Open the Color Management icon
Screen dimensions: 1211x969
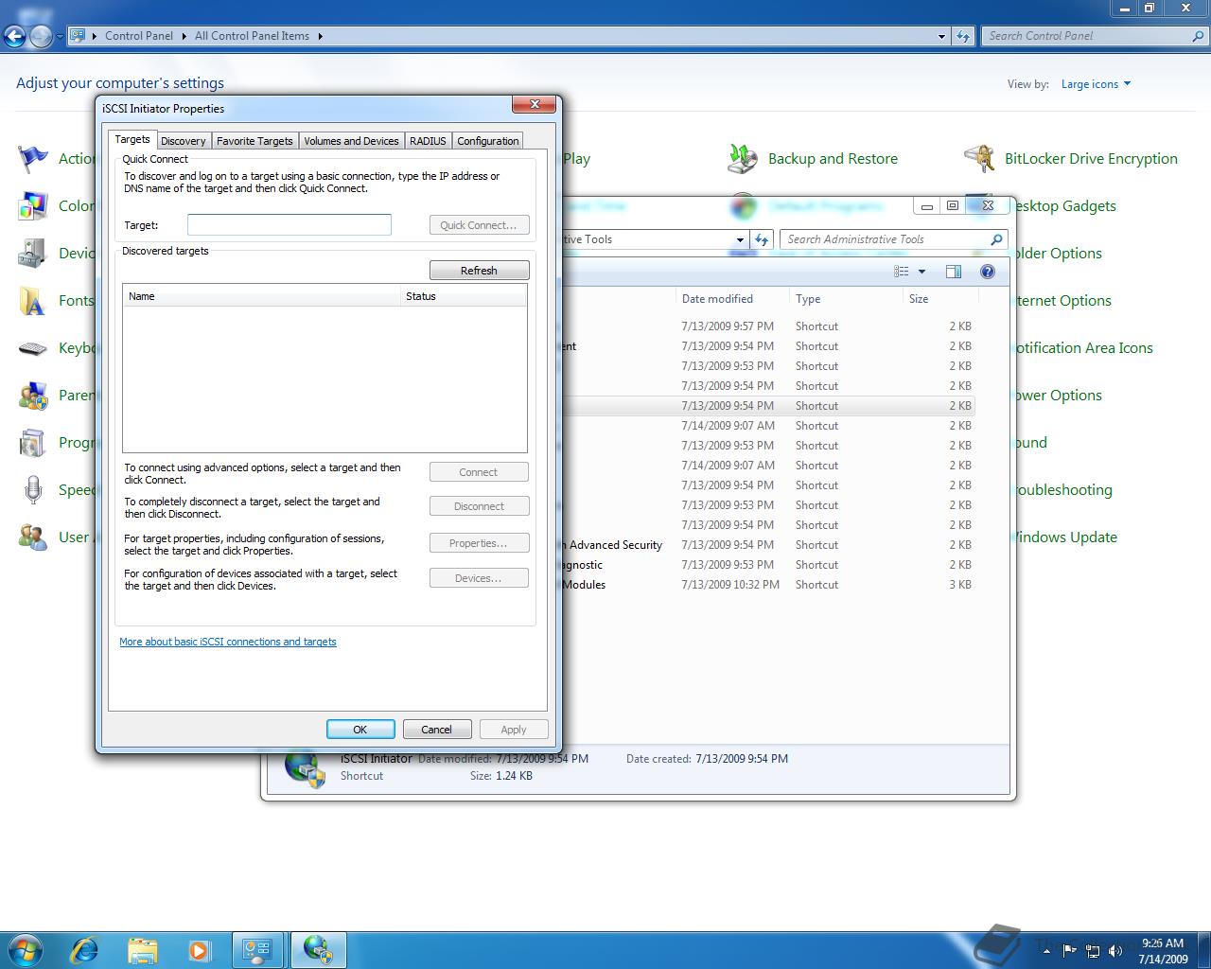(33, 206)
